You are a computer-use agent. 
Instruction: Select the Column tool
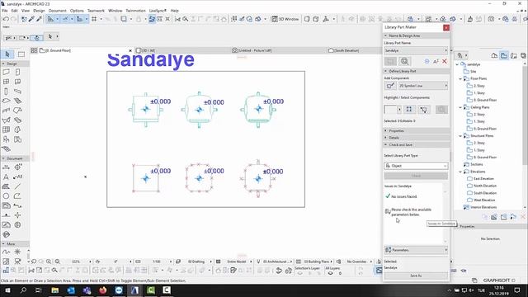pyautogui.click(x=6, y=92)
